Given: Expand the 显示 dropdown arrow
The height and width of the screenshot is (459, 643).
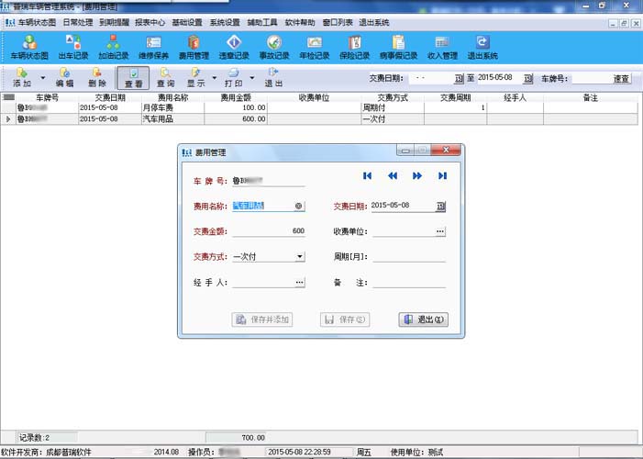Looking at the screenshot, I should 214,78.
